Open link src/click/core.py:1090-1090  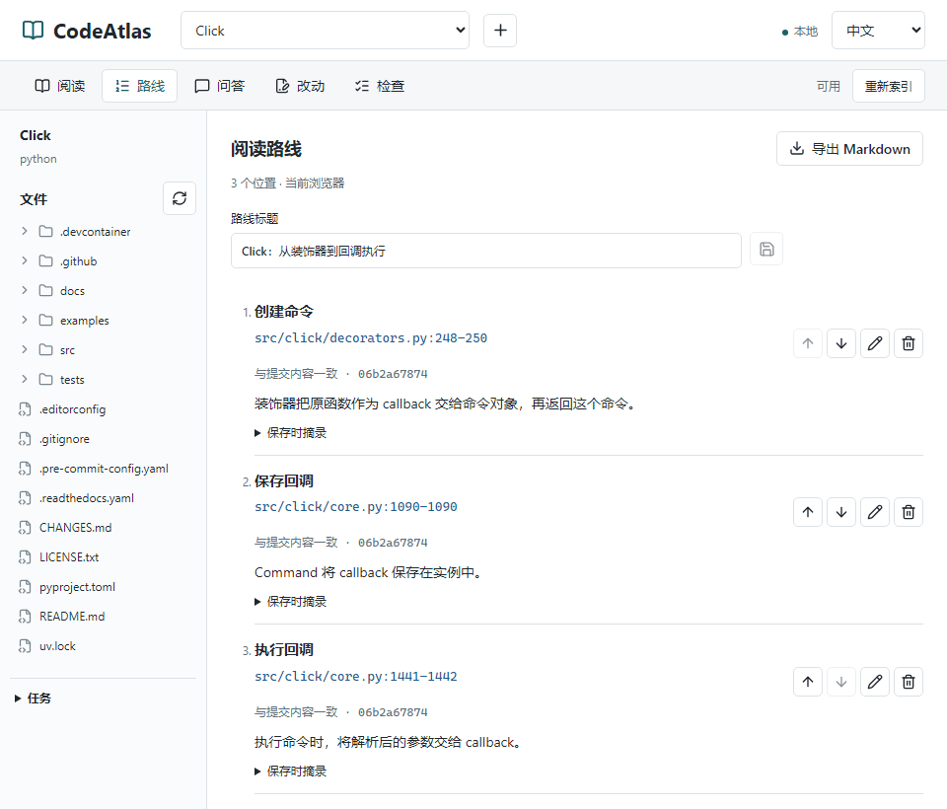point(356,506)
